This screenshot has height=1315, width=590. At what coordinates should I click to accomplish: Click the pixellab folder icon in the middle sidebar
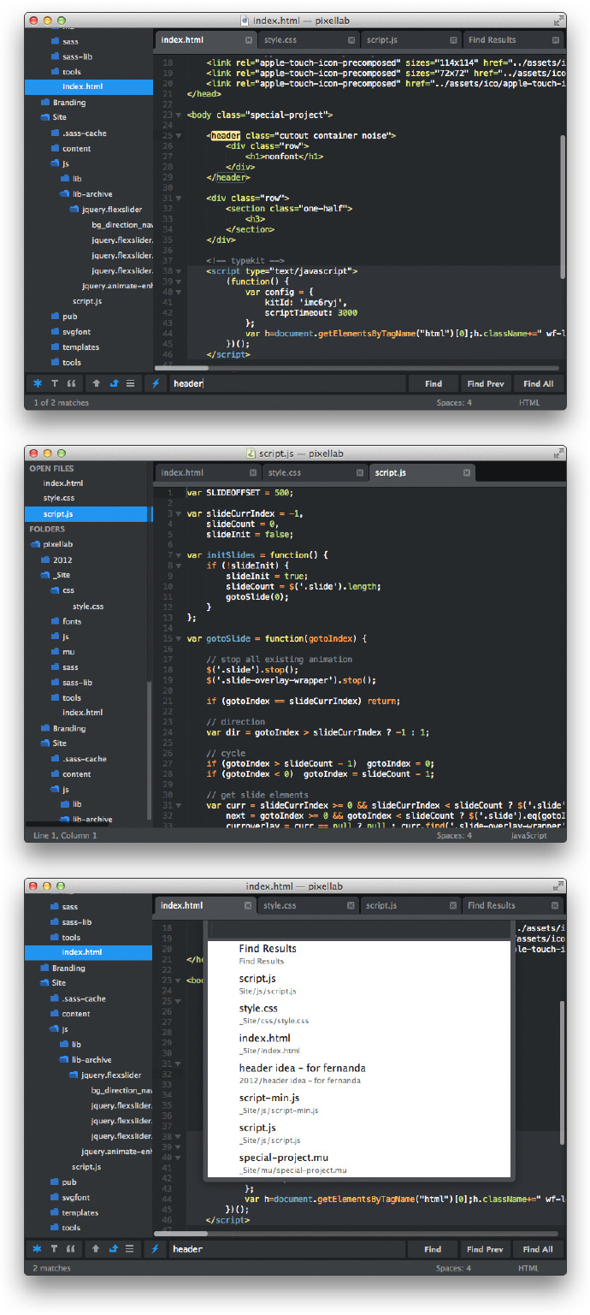(35, 544)
